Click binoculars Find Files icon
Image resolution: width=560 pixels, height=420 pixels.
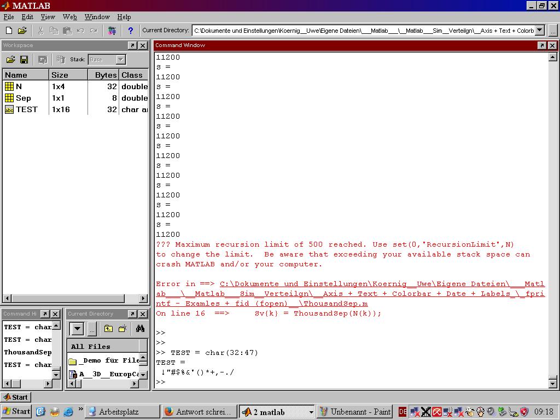point(140,329)
